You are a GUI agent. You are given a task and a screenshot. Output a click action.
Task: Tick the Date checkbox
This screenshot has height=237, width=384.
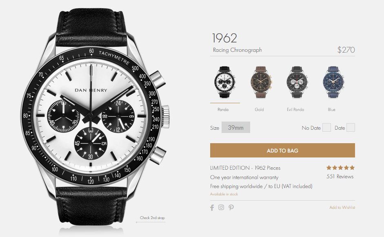351,128
